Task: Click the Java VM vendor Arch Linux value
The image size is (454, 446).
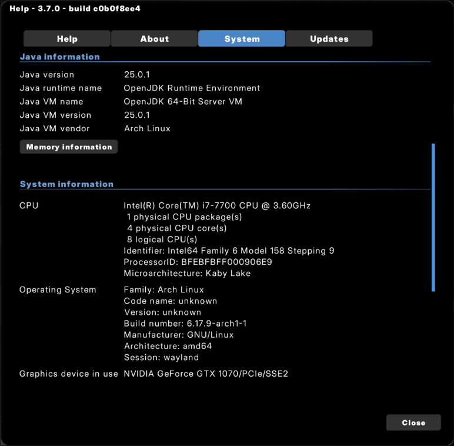Action: [147, 129]
